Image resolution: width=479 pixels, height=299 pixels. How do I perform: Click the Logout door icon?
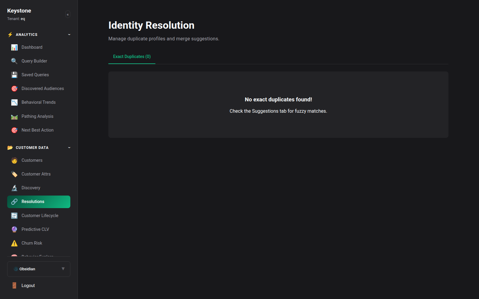point(14,286)
